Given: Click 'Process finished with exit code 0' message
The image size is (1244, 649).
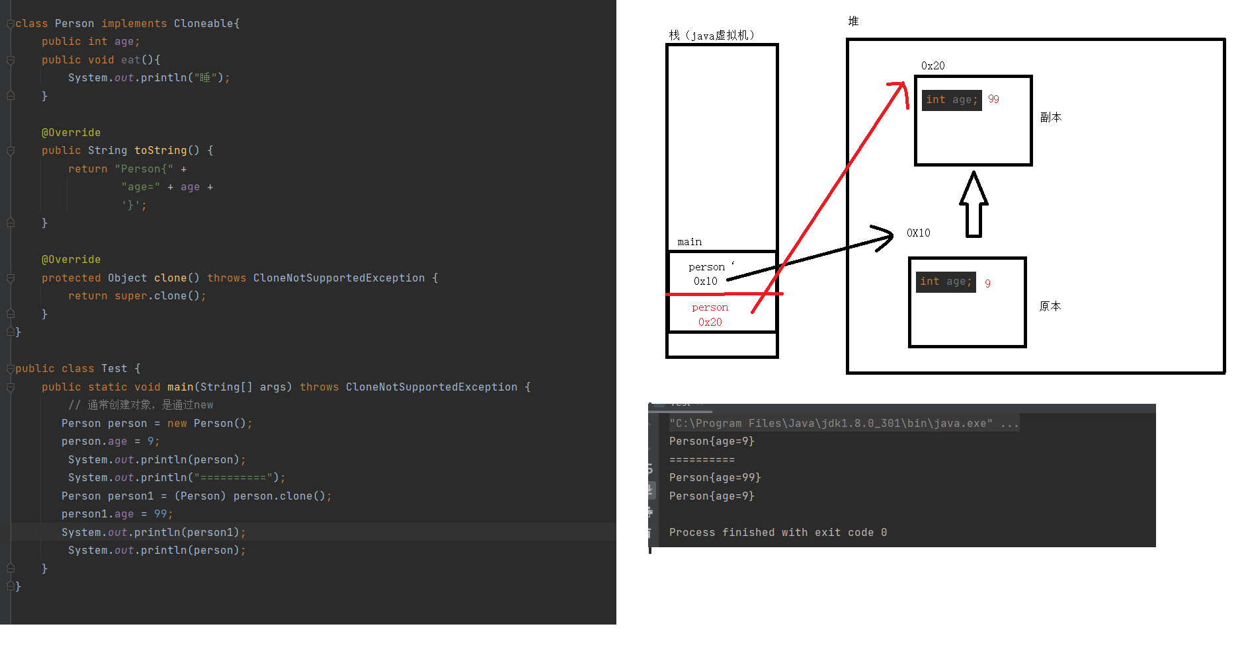Looking at the screenshot, I should pos(778,533).
